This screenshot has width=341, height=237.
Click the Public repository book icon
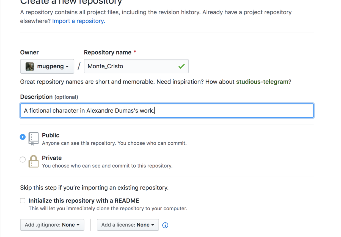click(x=34, y=139)
